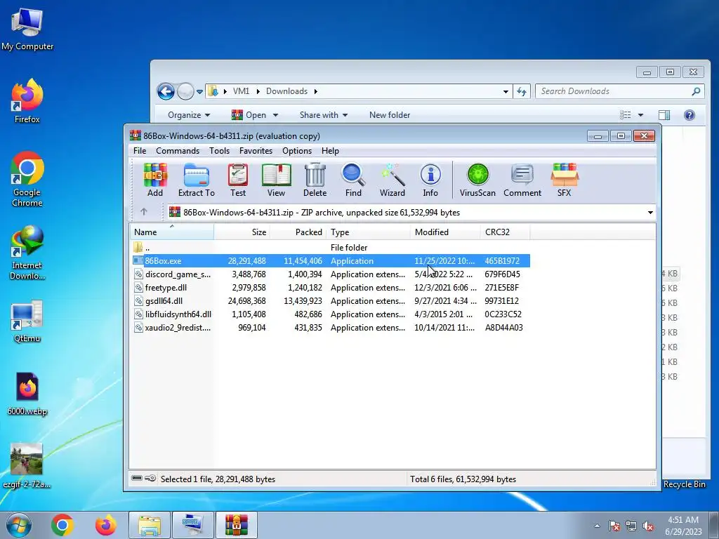Click the forward arrow in Downloads window
719x539 pixels.
tap(185, 92)
